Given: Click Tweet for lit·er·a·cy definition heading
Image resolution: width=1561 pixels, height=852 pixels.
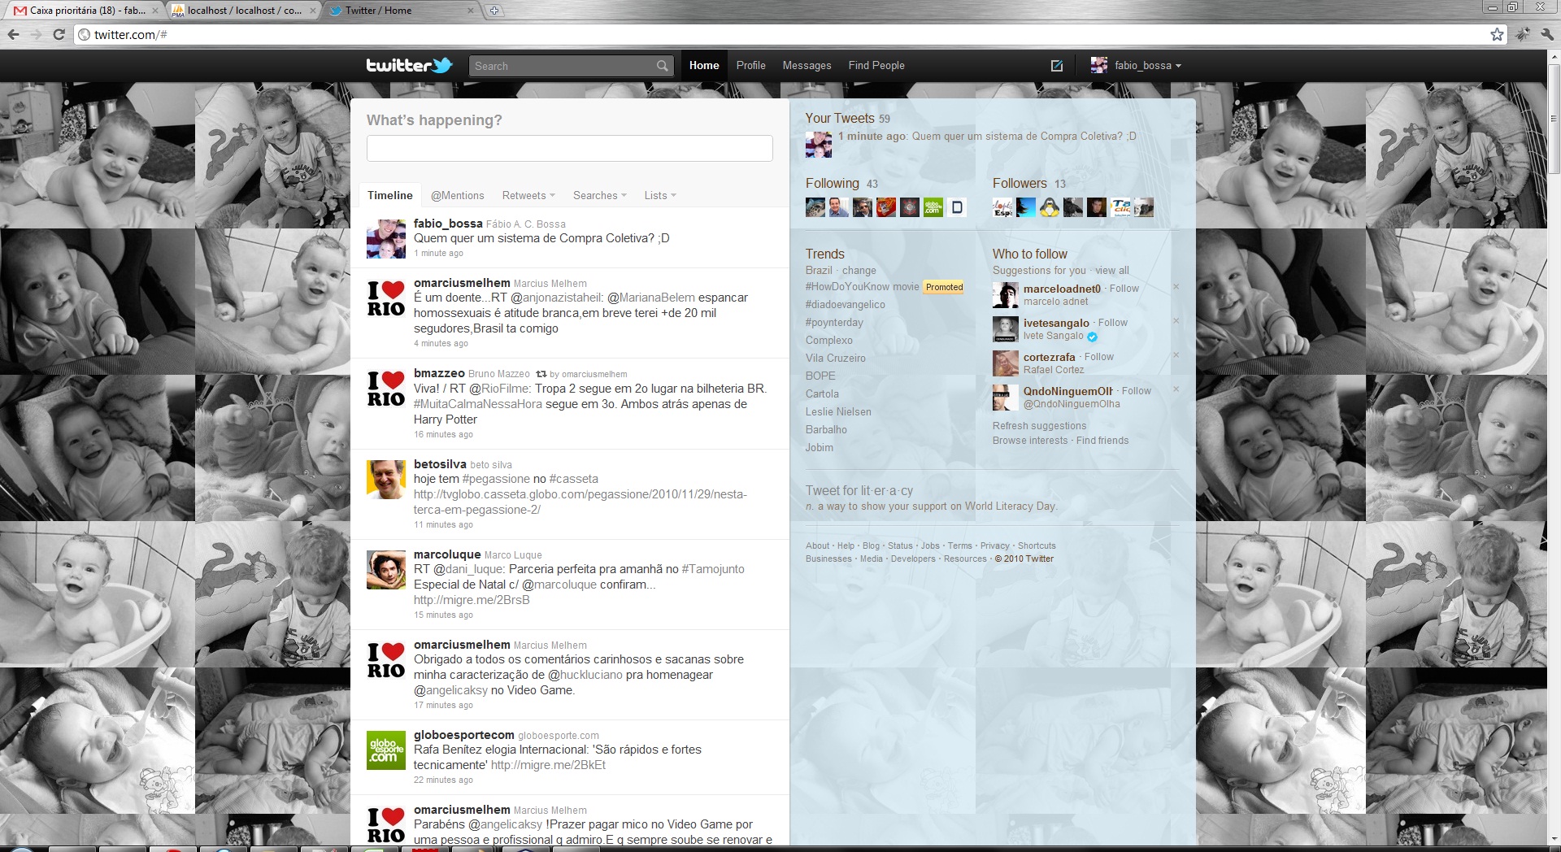Looking at the screenshot, I should click(x=859, y=491).
